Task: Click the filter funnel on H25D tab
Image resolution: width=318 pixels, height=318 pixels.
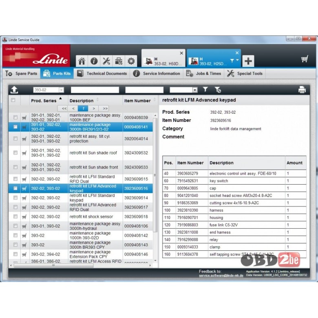Action: coord(232,60)
